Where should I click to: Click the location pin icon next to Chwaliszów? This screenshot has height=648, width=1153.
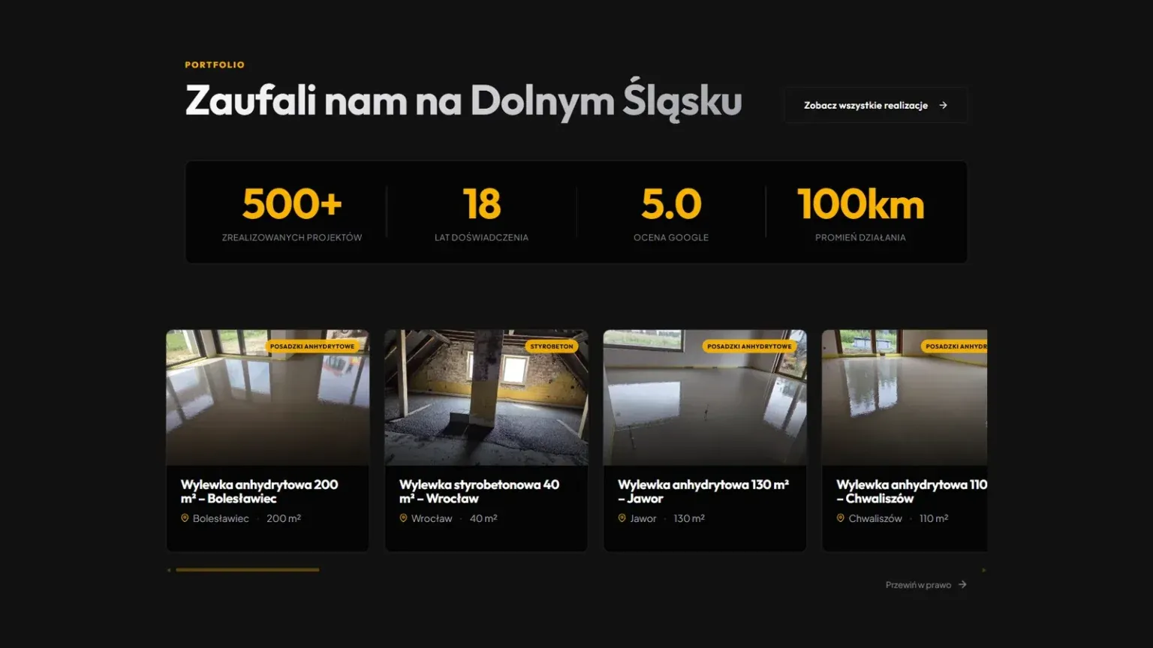point(840,518)
